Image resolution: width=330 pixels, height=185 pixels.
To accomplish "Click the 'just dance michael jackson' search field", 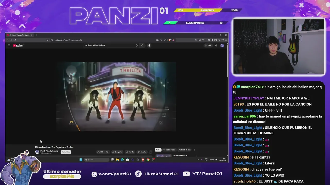I will (110, 45).
